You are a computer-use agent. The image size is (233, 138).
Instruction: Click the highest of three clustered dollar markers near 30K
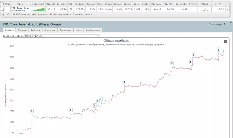click(101, 99)
